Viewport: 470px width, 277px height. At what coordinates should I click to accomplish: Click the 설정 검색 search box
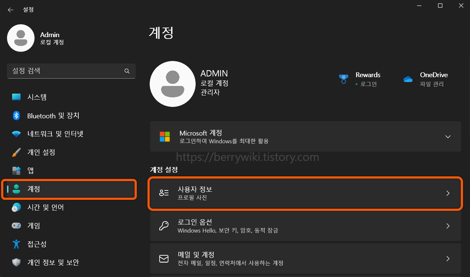coord(71,71)
